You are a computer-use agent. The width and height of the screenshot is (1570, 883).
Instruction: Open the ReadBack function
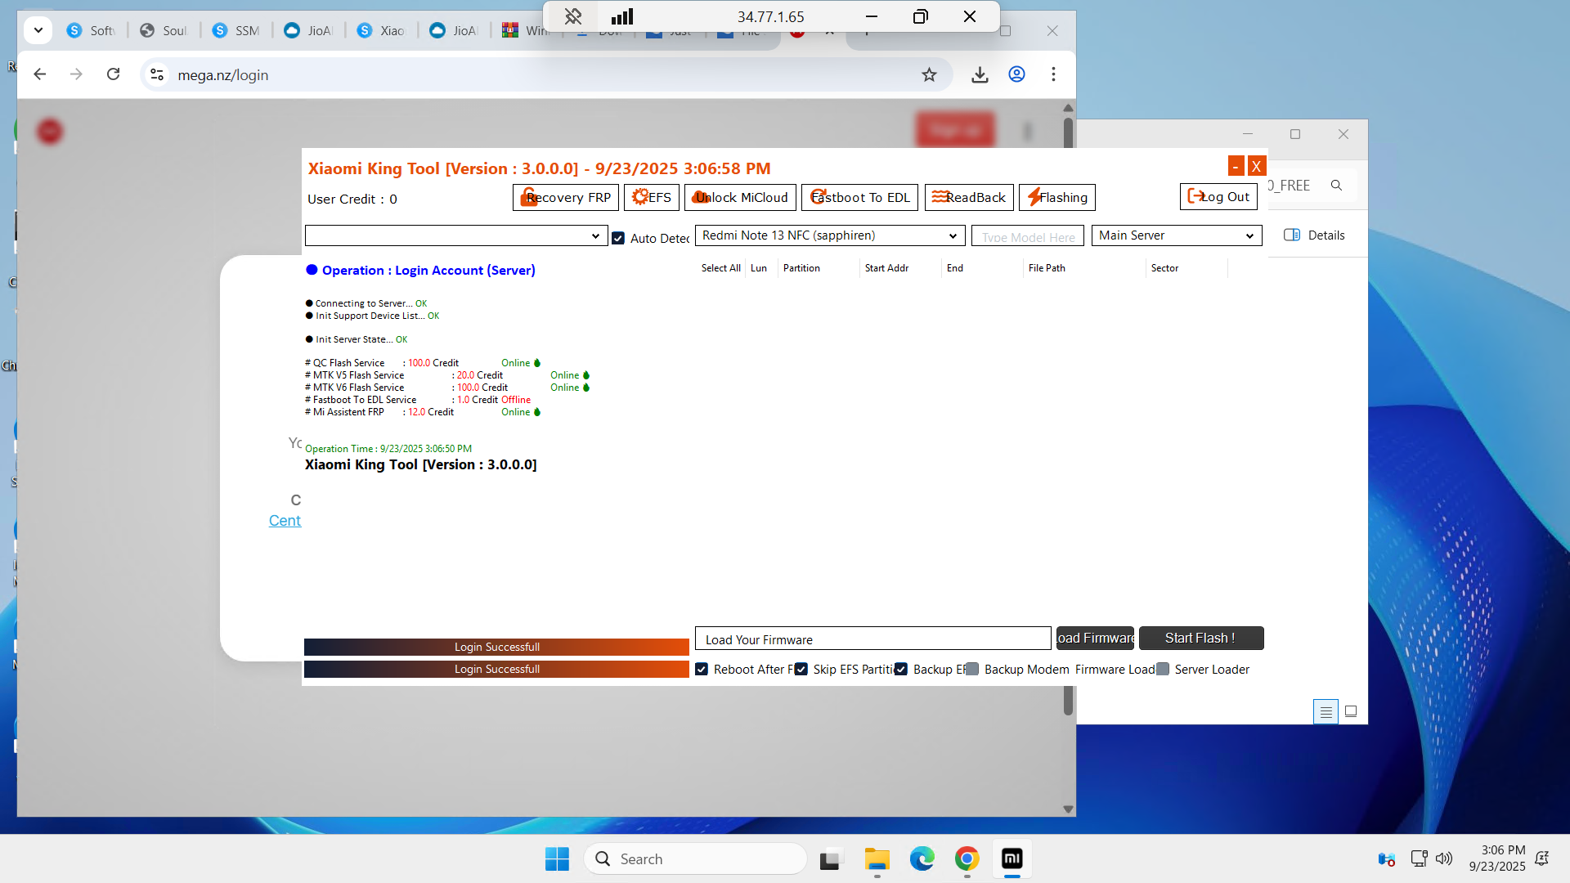[x=969, y=197]
